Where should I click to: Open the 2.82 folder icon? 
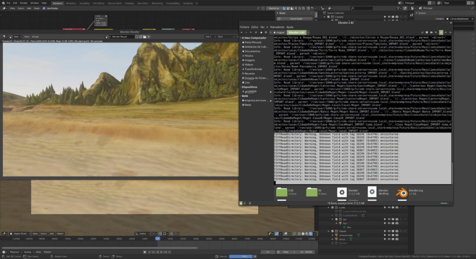tap(282, 193)
